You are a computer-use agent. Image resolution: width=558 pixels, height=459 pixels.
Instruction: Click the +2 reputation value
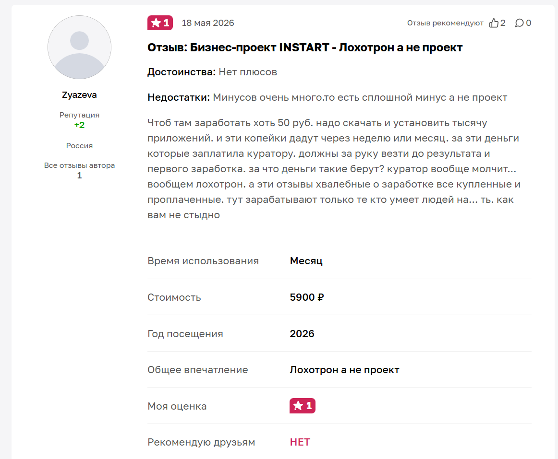click(79, 125)
